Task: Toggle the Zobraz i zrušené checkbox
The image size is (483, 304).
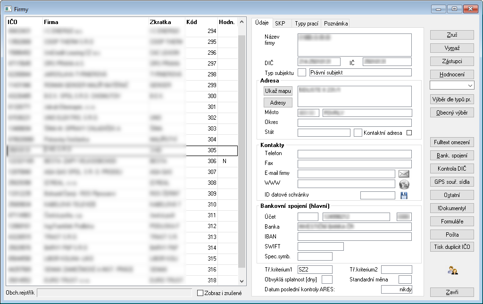Action: click(x=200, y=293)
